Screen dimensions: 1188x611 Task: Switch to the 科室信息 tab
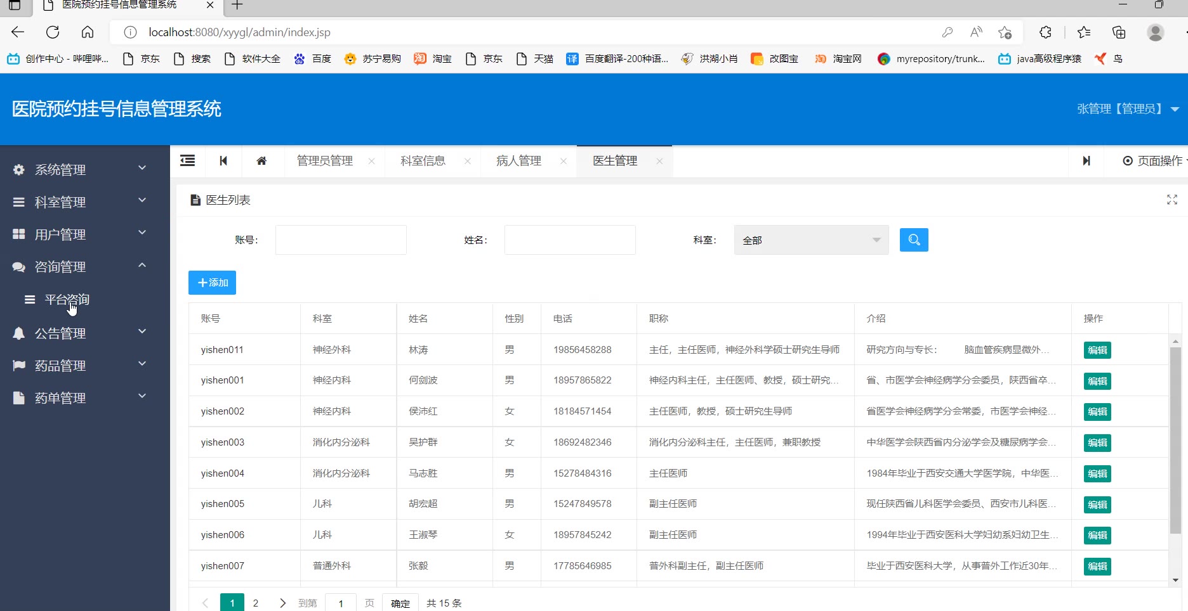423,161
